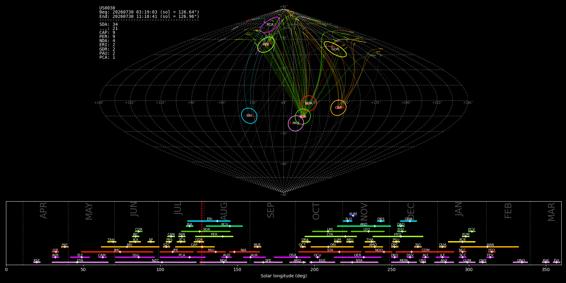Click the KUM shower marker

(353, 215)
